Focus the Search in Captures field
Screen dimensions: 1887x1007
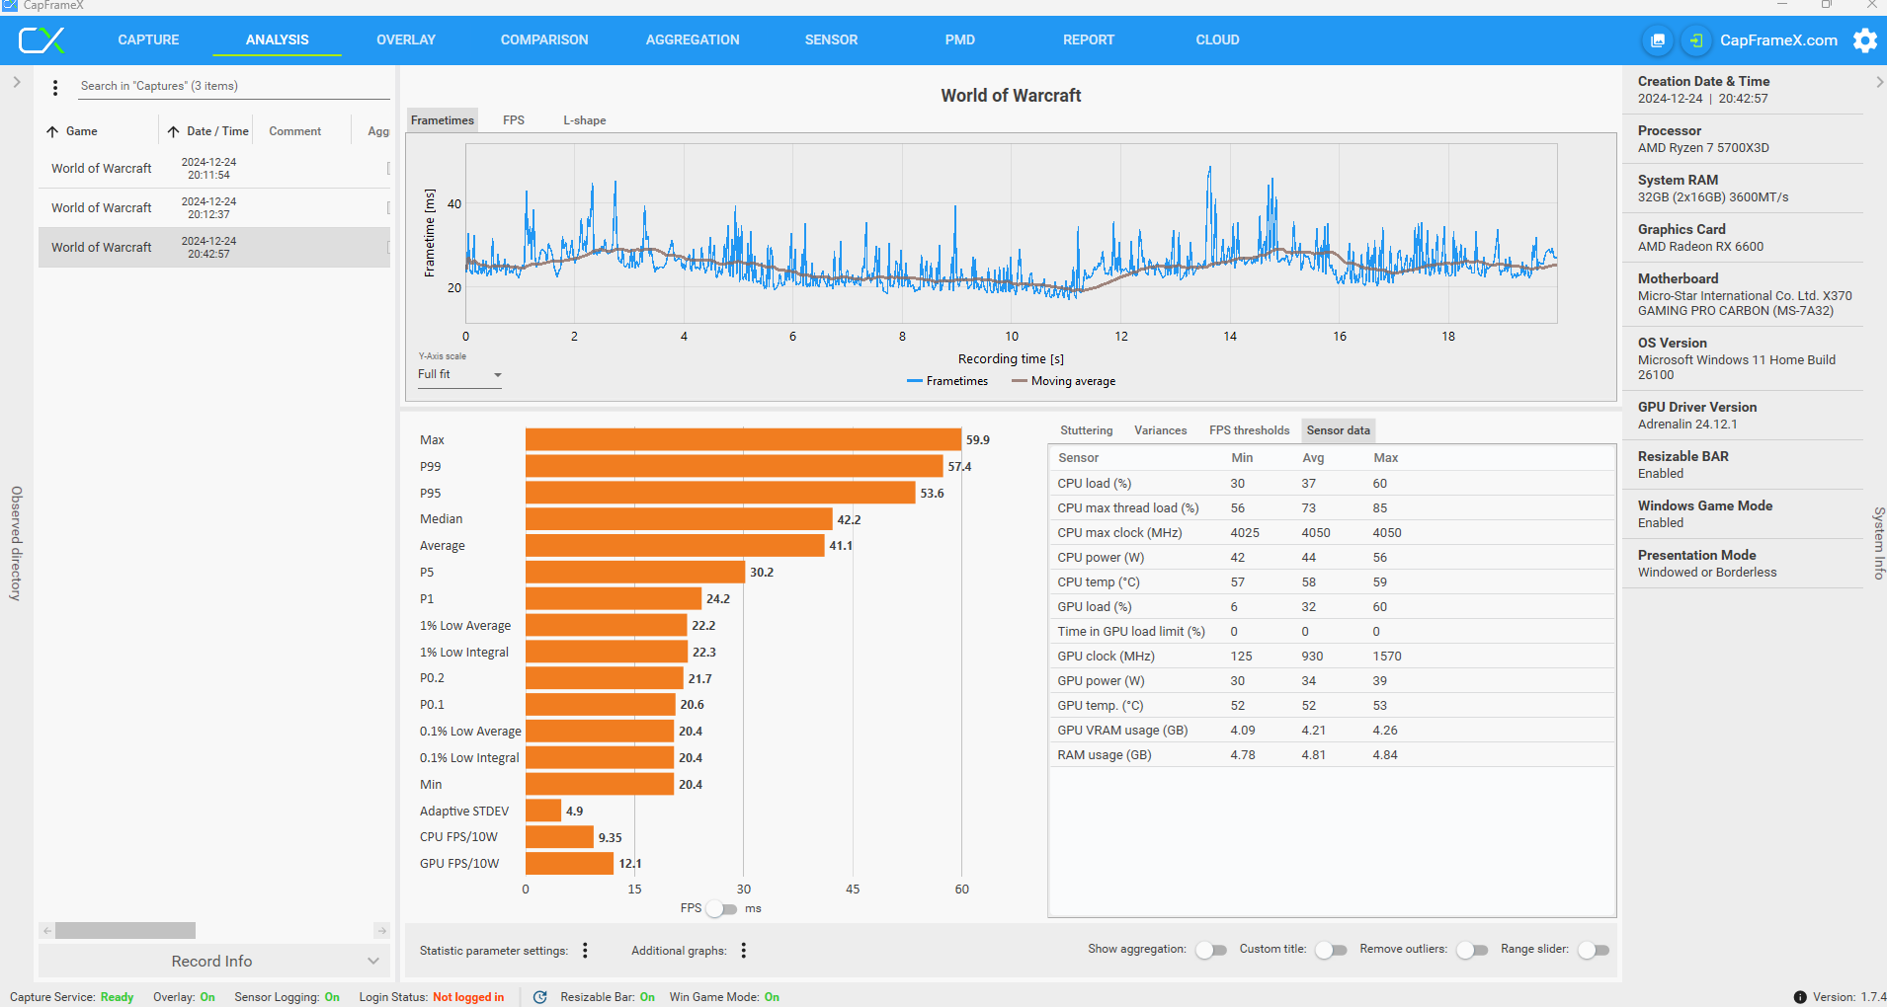[x=234, y=87]
